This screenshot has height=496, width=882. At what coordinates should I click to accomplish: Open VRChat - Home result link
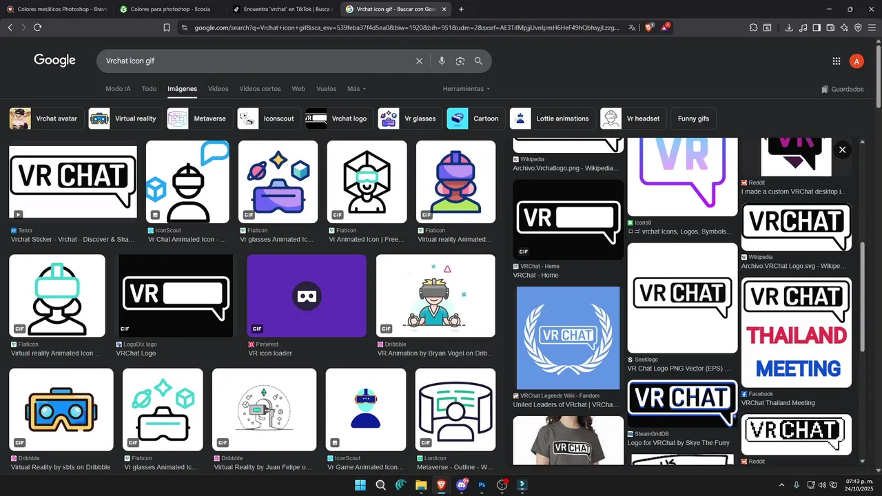(535, 275)
